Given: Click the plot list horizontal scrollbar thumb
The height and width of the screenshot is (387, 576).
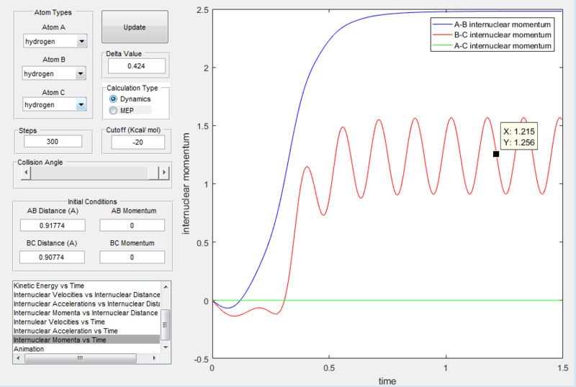Looking at the screenshot, I should (x=81, y=358).
